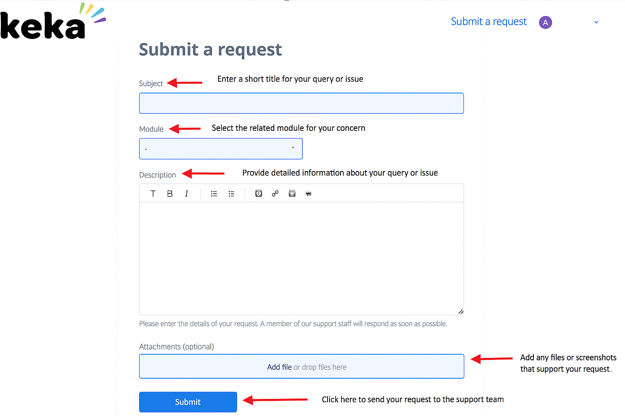Toggle italic formatting in the description editor

[x=186, y=194]
